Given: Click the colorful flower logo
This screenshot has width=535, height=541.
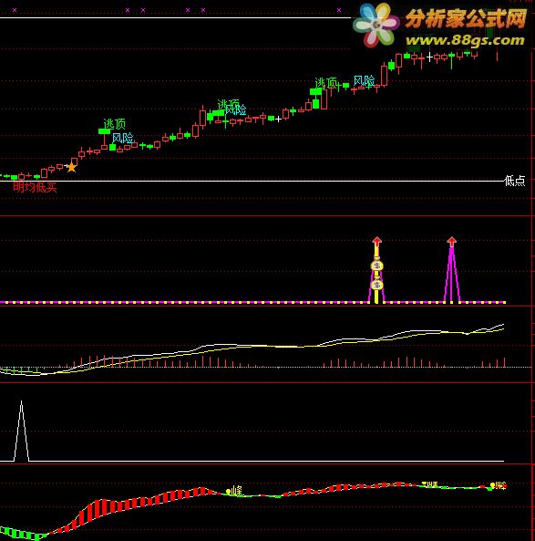Looking at the screenshot, I should [x=376, y=25].
